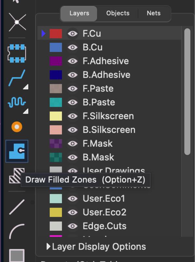Activate the Draw Filled Zones tool
The width and height of the screenshot is (195, 262).
[x=17, y=151]
